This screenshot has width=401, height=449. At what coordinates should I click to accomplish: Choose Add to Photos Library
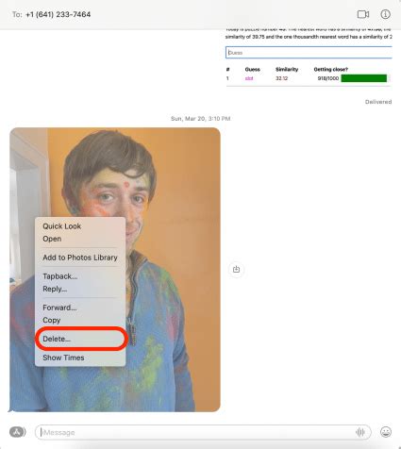80,258
